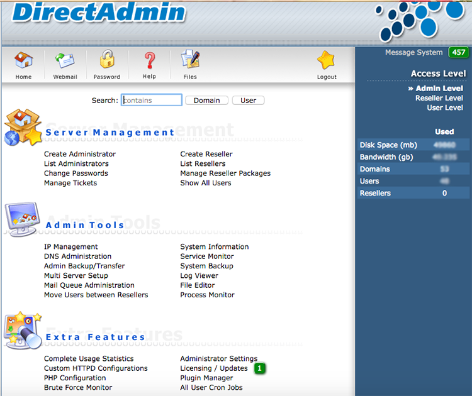Click the Access Level heading

(x=438, y=74)
